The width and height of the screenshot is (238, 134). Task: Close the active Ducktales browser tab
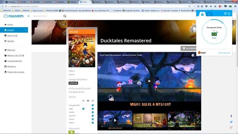(x=89, y=2)
